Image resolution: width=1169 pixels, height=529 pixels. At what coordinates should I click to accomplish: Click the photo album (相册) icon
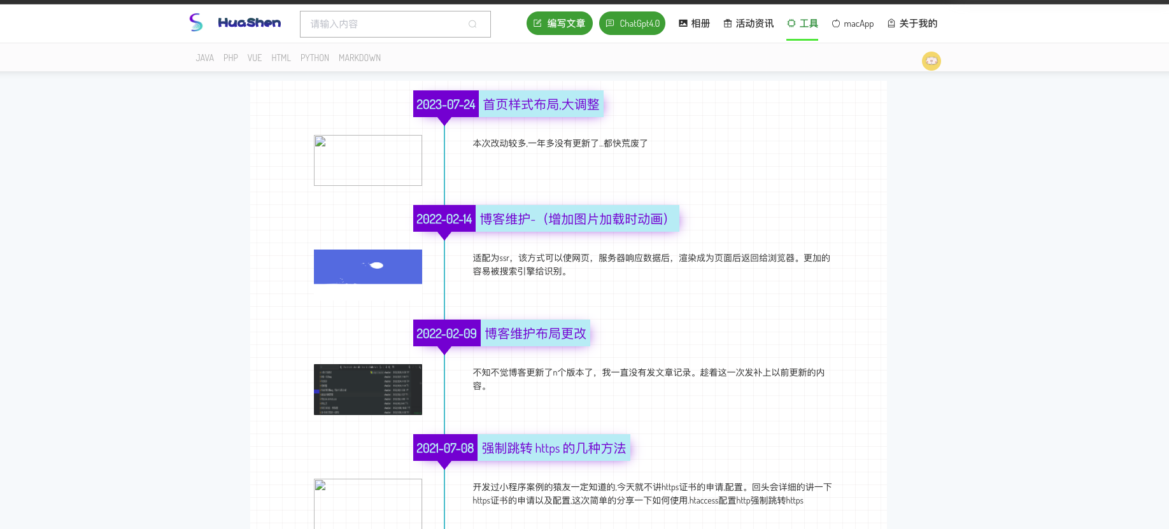click(683, 24)
